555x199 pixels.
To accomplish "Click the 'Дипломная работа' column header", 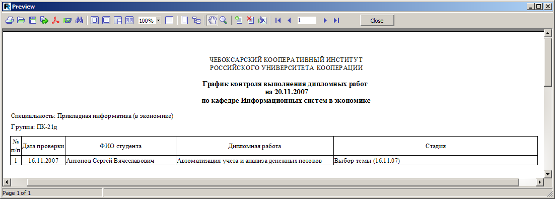I will point(255,146).
